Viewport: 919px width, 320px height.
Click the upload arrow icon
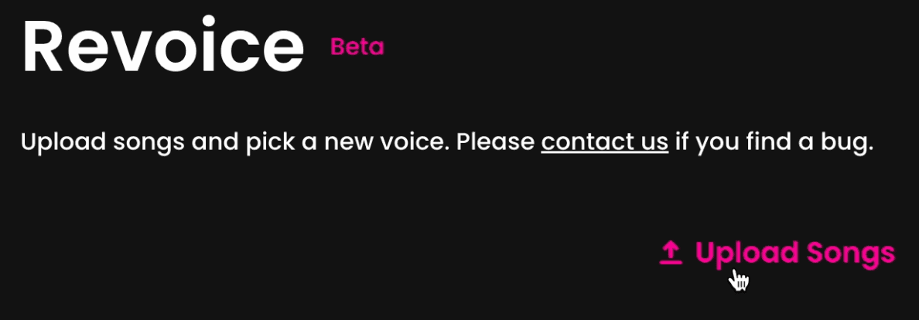pyautogui.click(x=671, y=253)
